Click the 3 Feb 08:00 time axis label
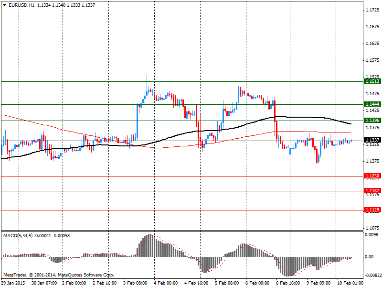This screenshot has width=382, height=287. 135,283
